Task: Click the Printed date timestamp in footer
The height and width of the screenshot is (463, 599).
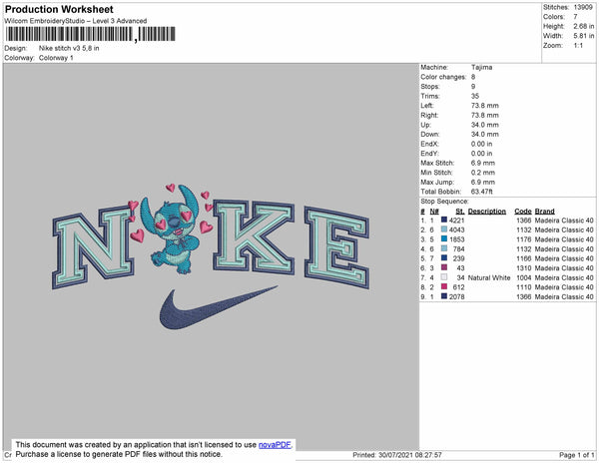Action: point(396,455)
